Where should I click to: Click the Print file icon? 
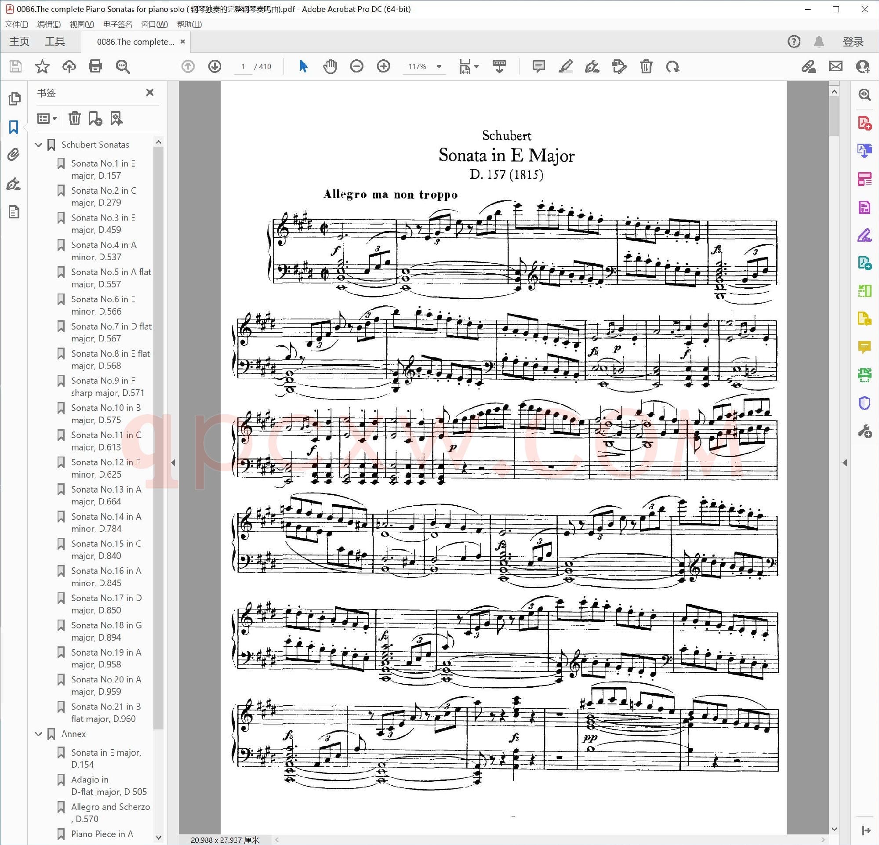pyautogui.click(x=95, y=67)
